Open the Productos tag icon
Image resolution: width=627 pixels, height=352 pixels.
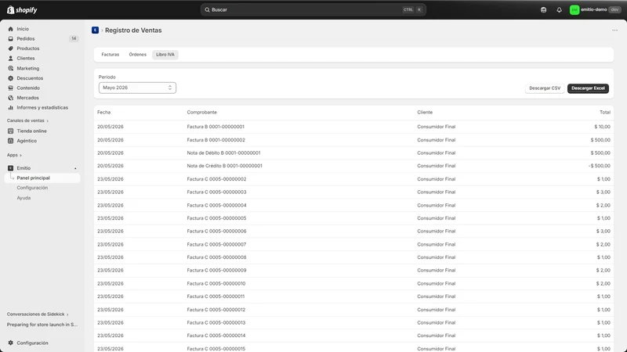point(11,48)
